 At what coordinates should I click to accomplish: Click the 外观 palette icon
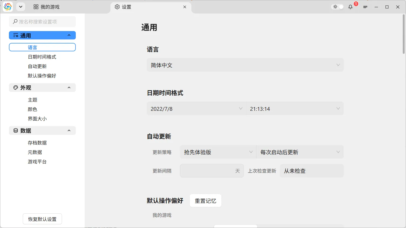coord(16,88)
